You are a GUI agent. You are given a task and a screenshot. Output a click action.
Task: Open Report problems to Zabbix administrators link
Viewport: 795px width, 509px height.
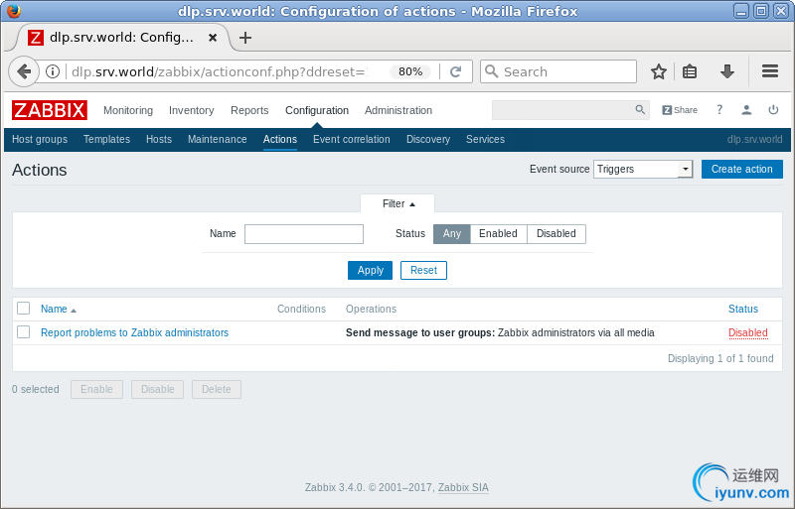click(134, 332)
